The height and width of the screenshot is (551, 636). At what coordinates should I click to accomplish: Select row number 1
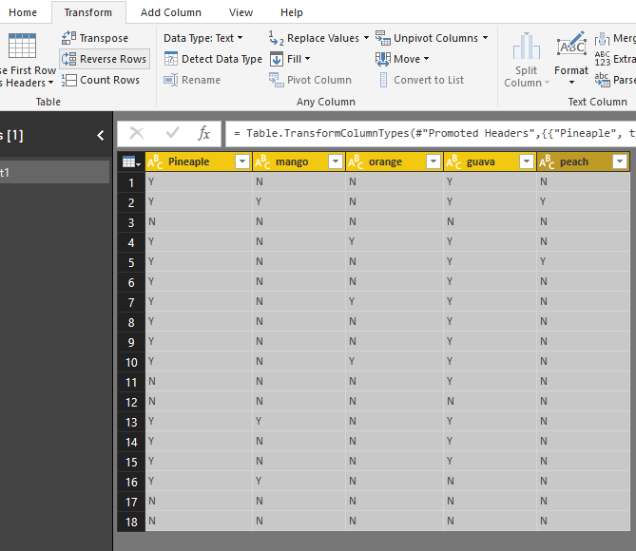point(131,182)
